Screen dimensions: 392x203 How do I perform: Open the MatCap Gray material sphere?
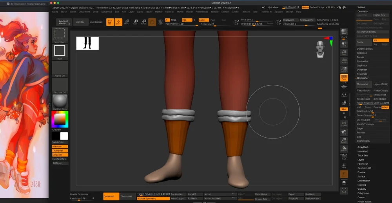pos(60,101)
